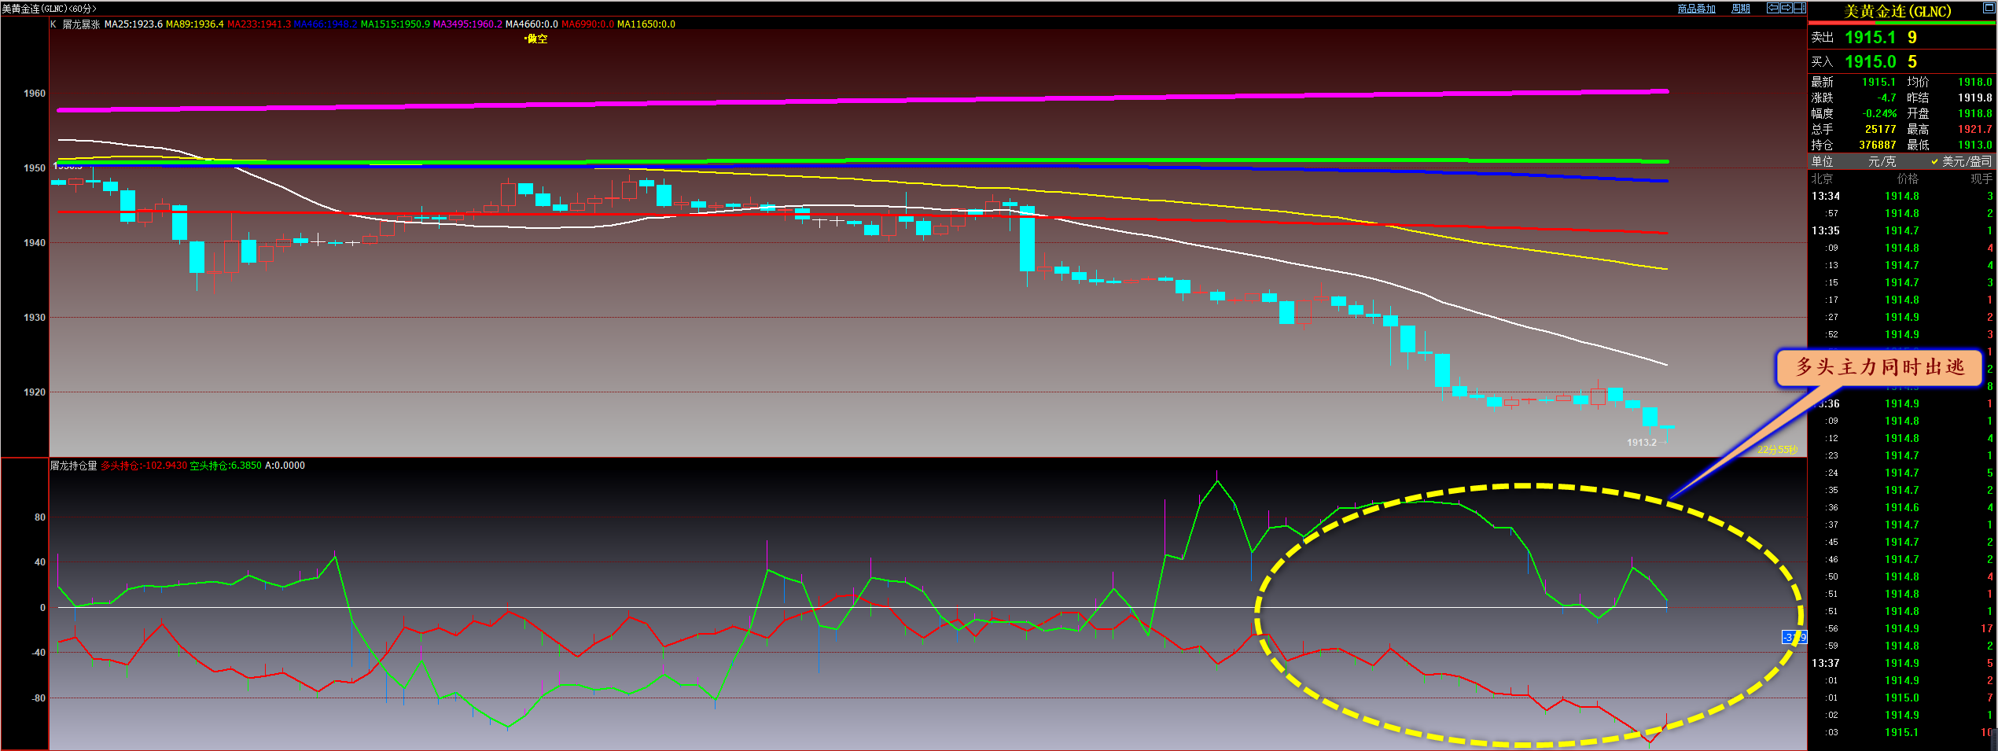Viewport: 1998px width, 751px height.
Task: Click the 美黄金连(GLNC)<60分> chart title
Action: (x=49, y=9)
